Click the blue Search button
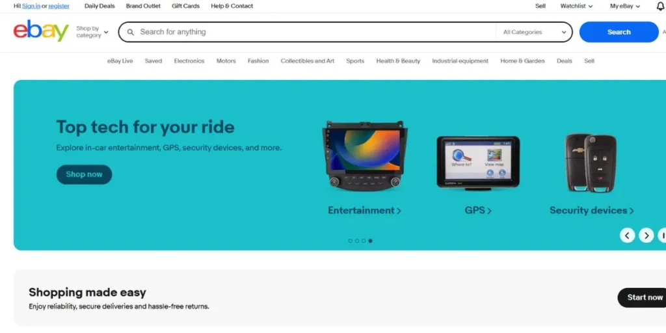This screenshot has height=333, width=666. click(619, 33)
